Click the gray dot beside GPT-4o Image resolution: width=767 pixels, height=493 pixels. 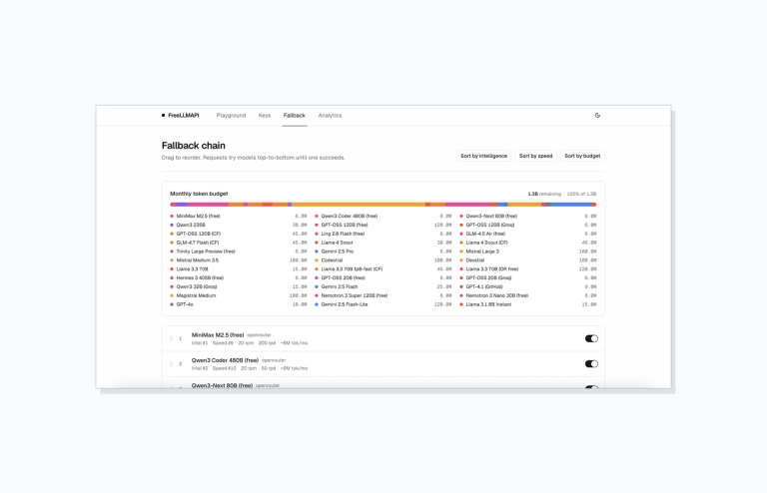click(x=172, y=304)
